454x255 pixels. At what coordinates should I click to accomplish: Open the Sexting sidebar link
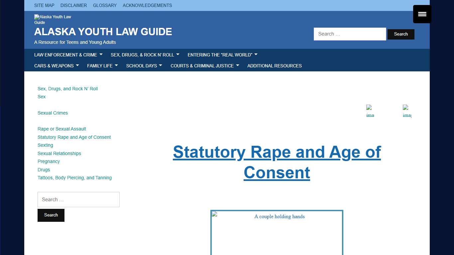click(x=45, y=145)
